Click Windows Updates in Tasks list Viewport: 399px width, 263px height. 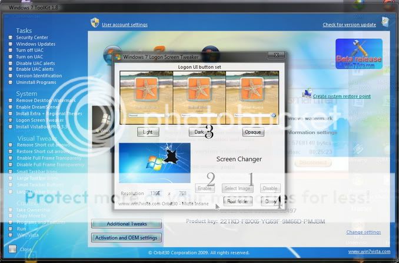tap(36, 44)
